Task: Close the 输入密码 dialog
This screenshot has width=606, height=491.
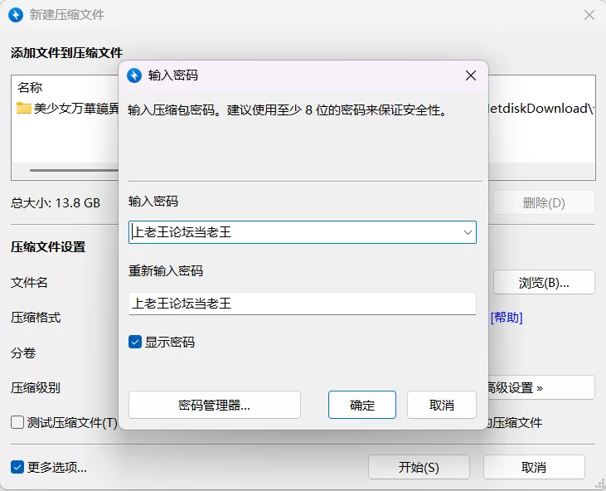Action: (x=471, y=75)
